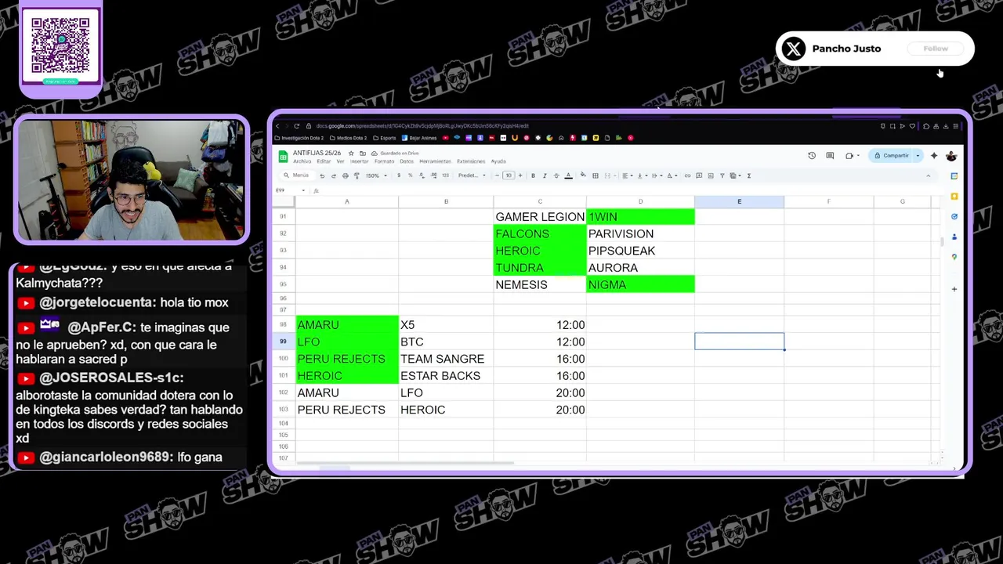The image size is (1003, 564).
Task: Collapse the toolbar with the up chevron
Action: coord(929,175)
